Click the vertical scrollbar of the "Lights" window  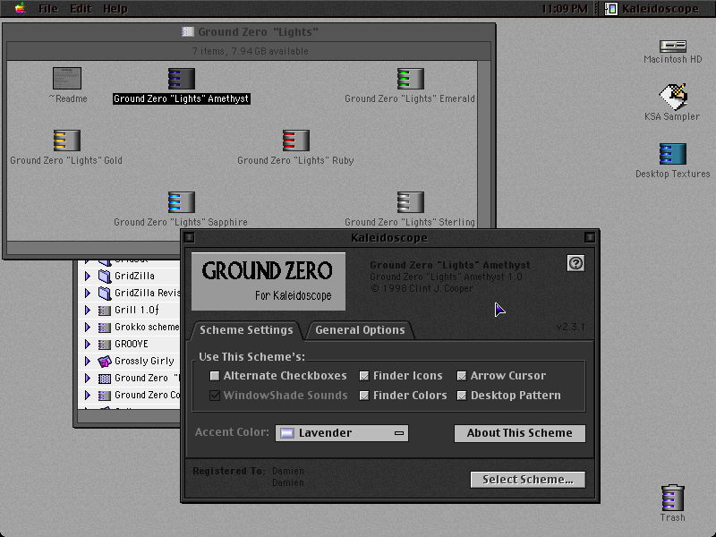click(484, 144)
